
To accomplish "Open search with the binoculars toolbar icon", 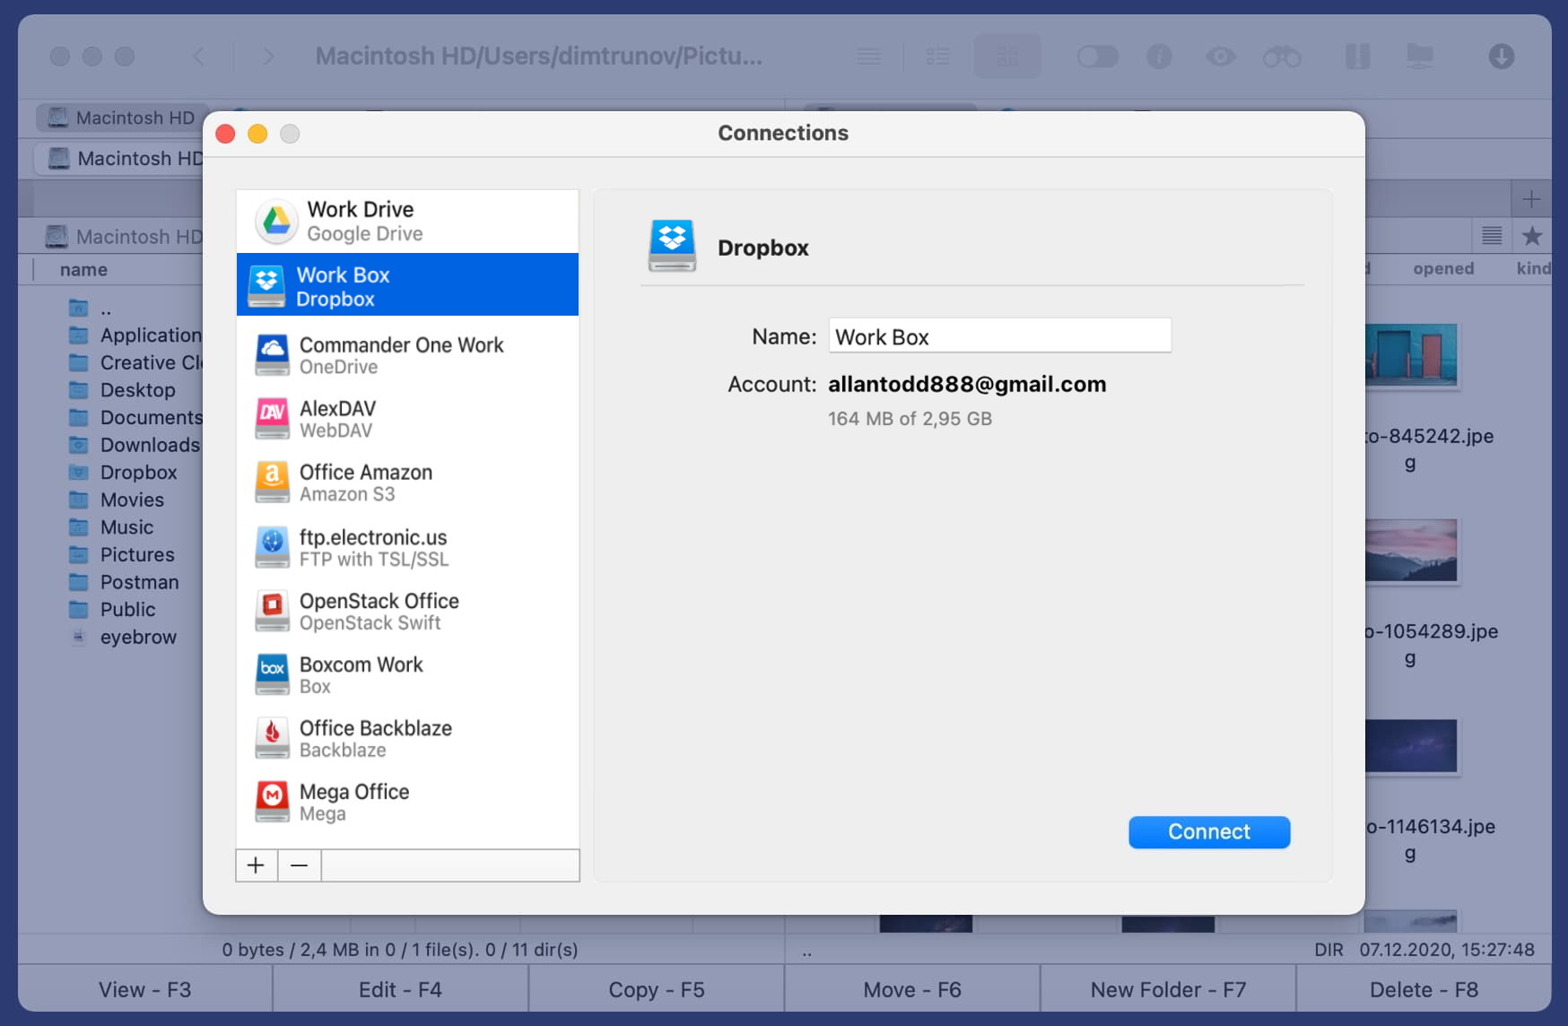I will [x=1282, y=56].
